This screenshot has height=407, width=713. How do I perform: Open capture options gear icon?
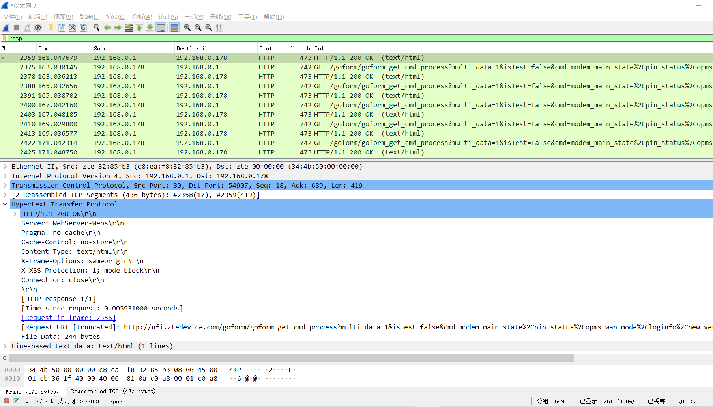pos(38,28)
